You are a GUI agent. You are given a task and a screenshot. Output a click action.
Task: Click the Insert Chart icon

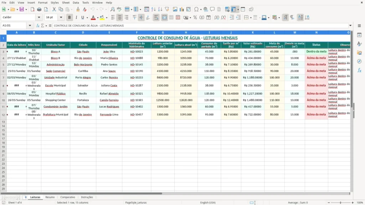tap(182, 9)
